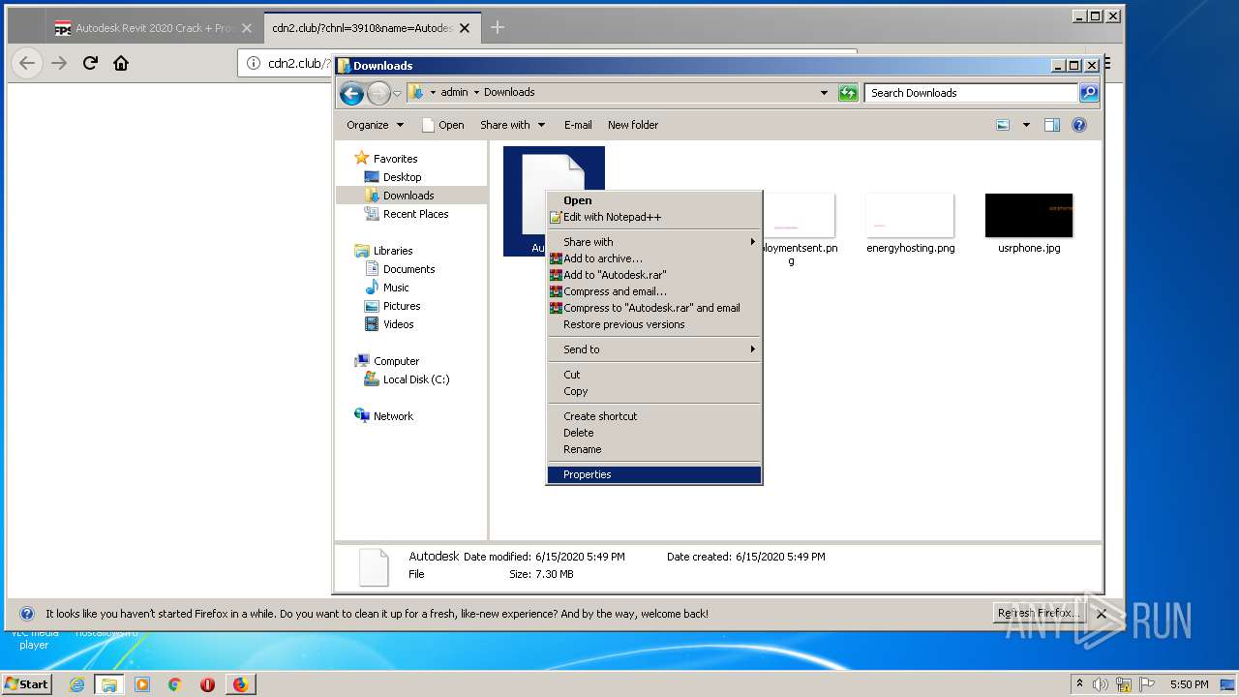
Task: Select Computer in the navigation pane
Action: pyautogui.click(x=387, y=361)
